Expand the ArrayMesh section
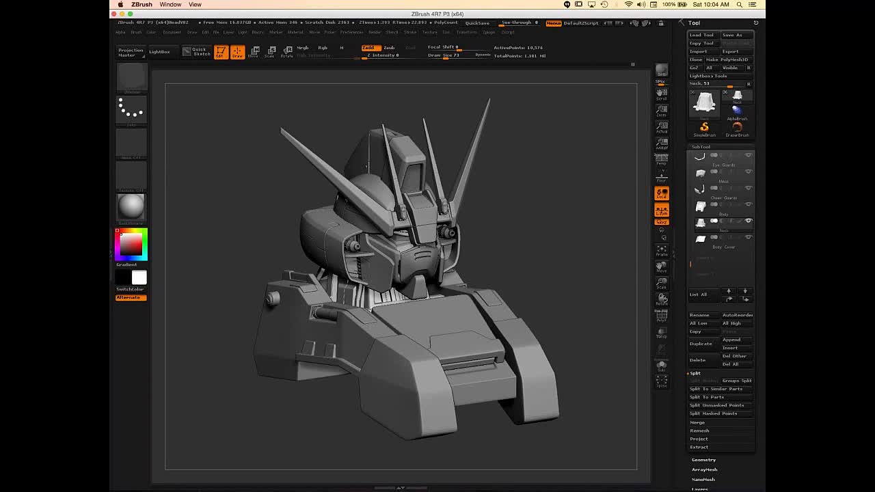This screenshot has height=492, width=875. click(x=704, y=469)
